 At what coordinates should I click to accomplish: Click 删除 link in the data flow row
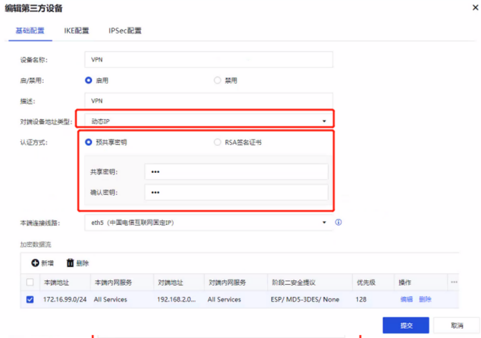tap(425, 299)
